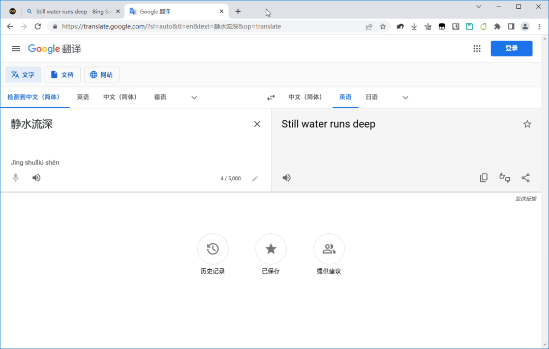
Task: Copy the translation to clipboard
Action: [x=483, y=178]
